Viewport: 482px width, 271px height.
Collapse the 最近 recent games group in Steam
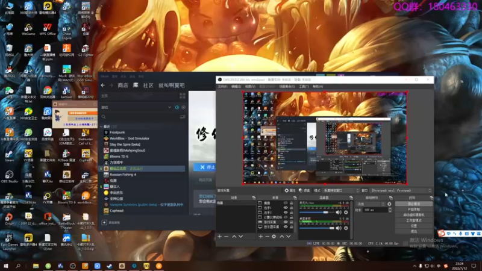101,126
